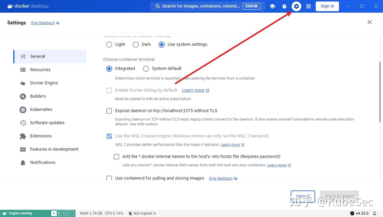This screenshot has height=217, width=383.
Task: Click the Sign in button
Action: (327, 6)
